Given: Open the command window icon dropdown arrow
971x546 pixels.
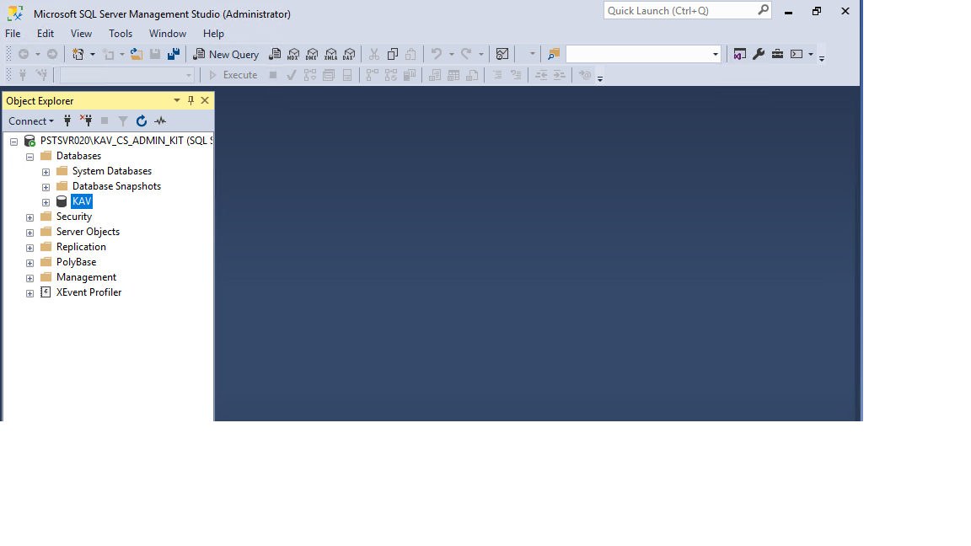Looking at the screenshot, I should pos(811,55).
